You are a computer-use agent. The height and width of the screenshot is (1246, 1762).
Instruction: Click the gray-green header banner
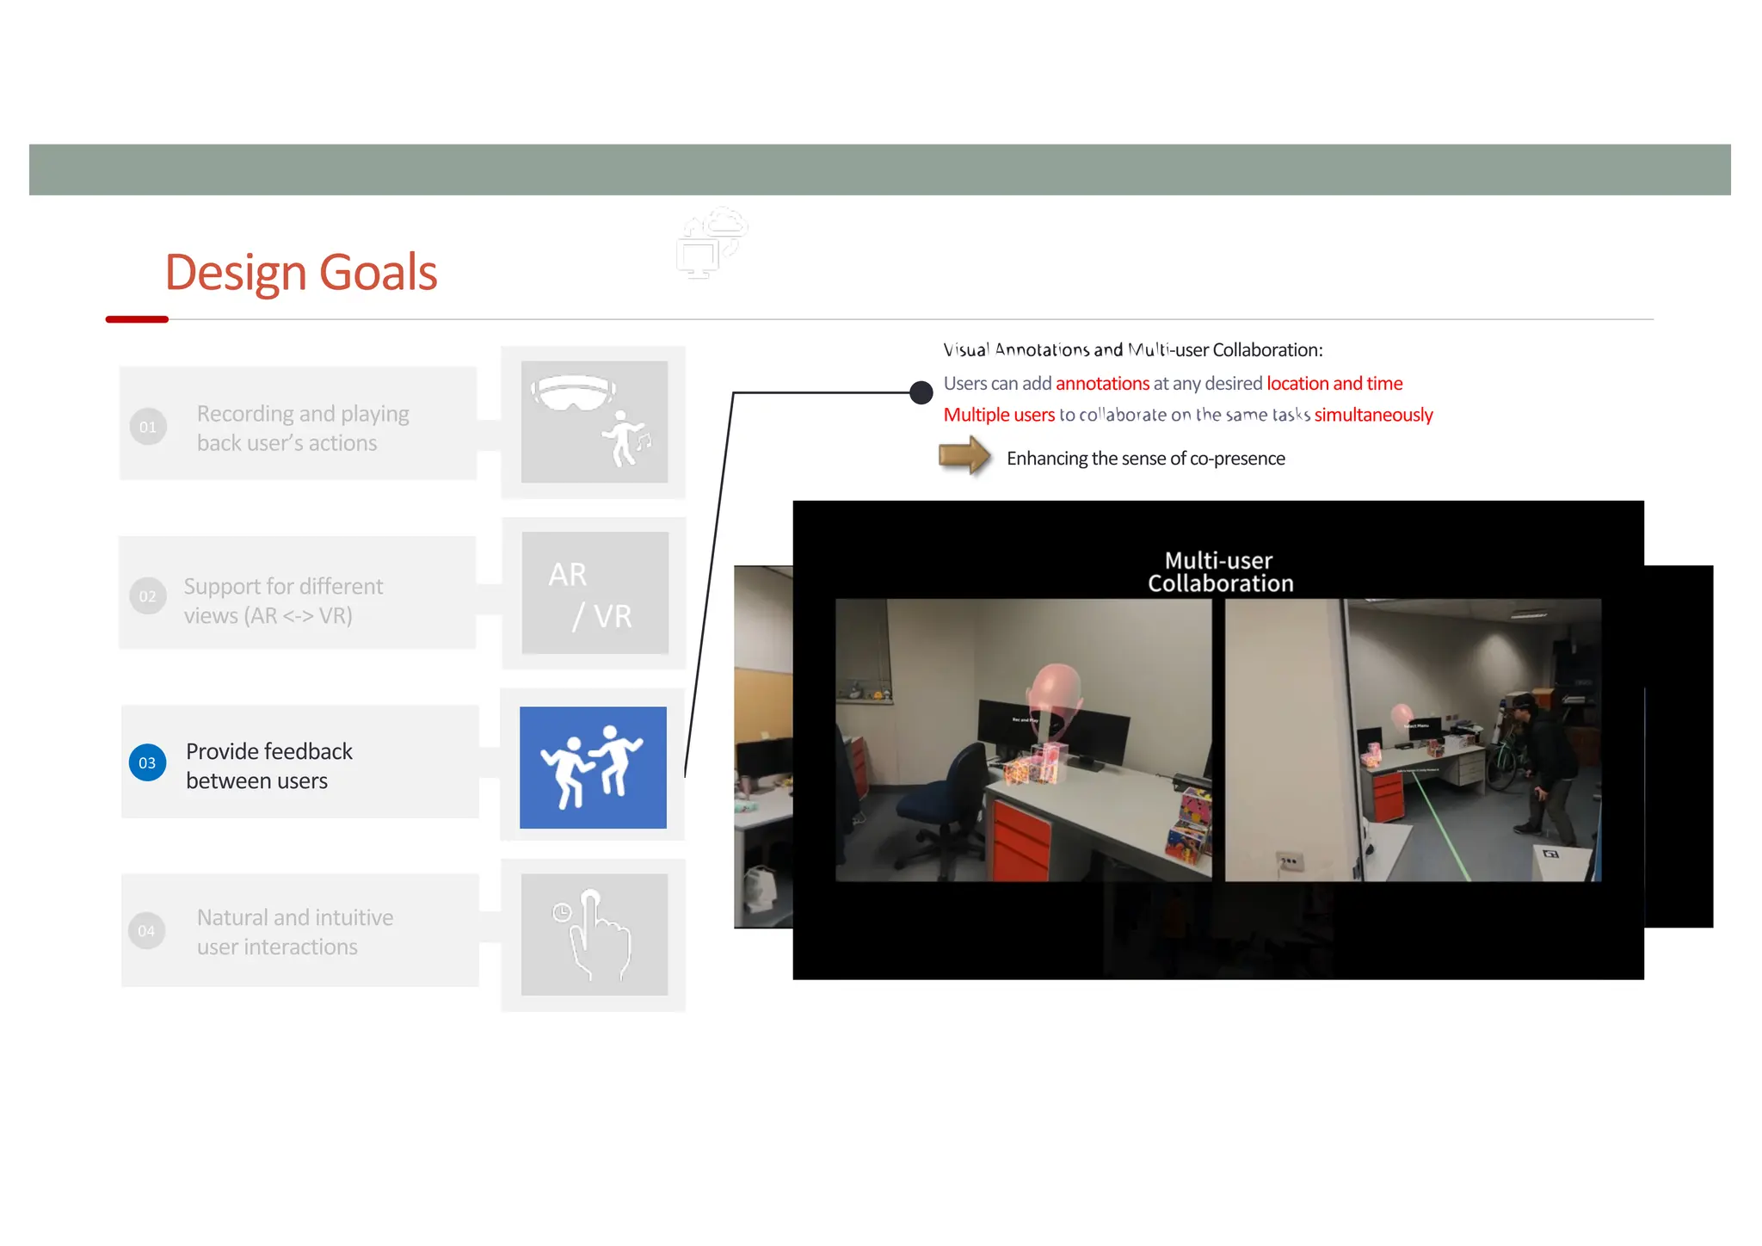tap(880, 170)
